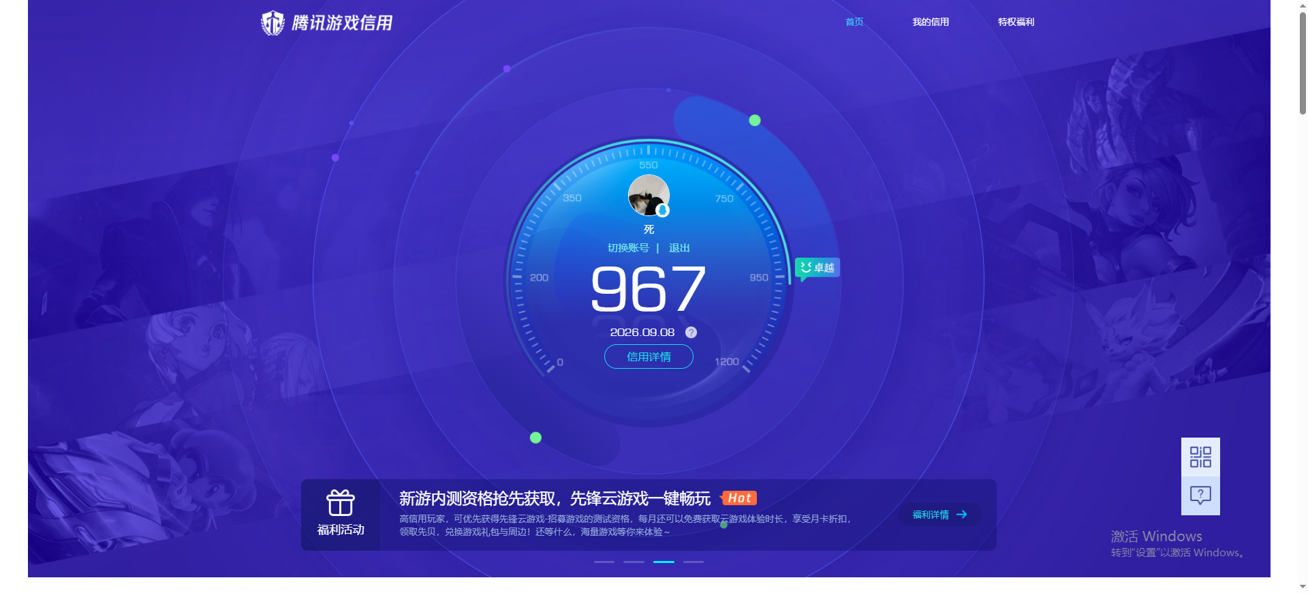Viewport: 1308px width, 593px height.
Task: Click the Tencent Game Credit shield logo
Action: pyautogui.click(x=272, y=22)
